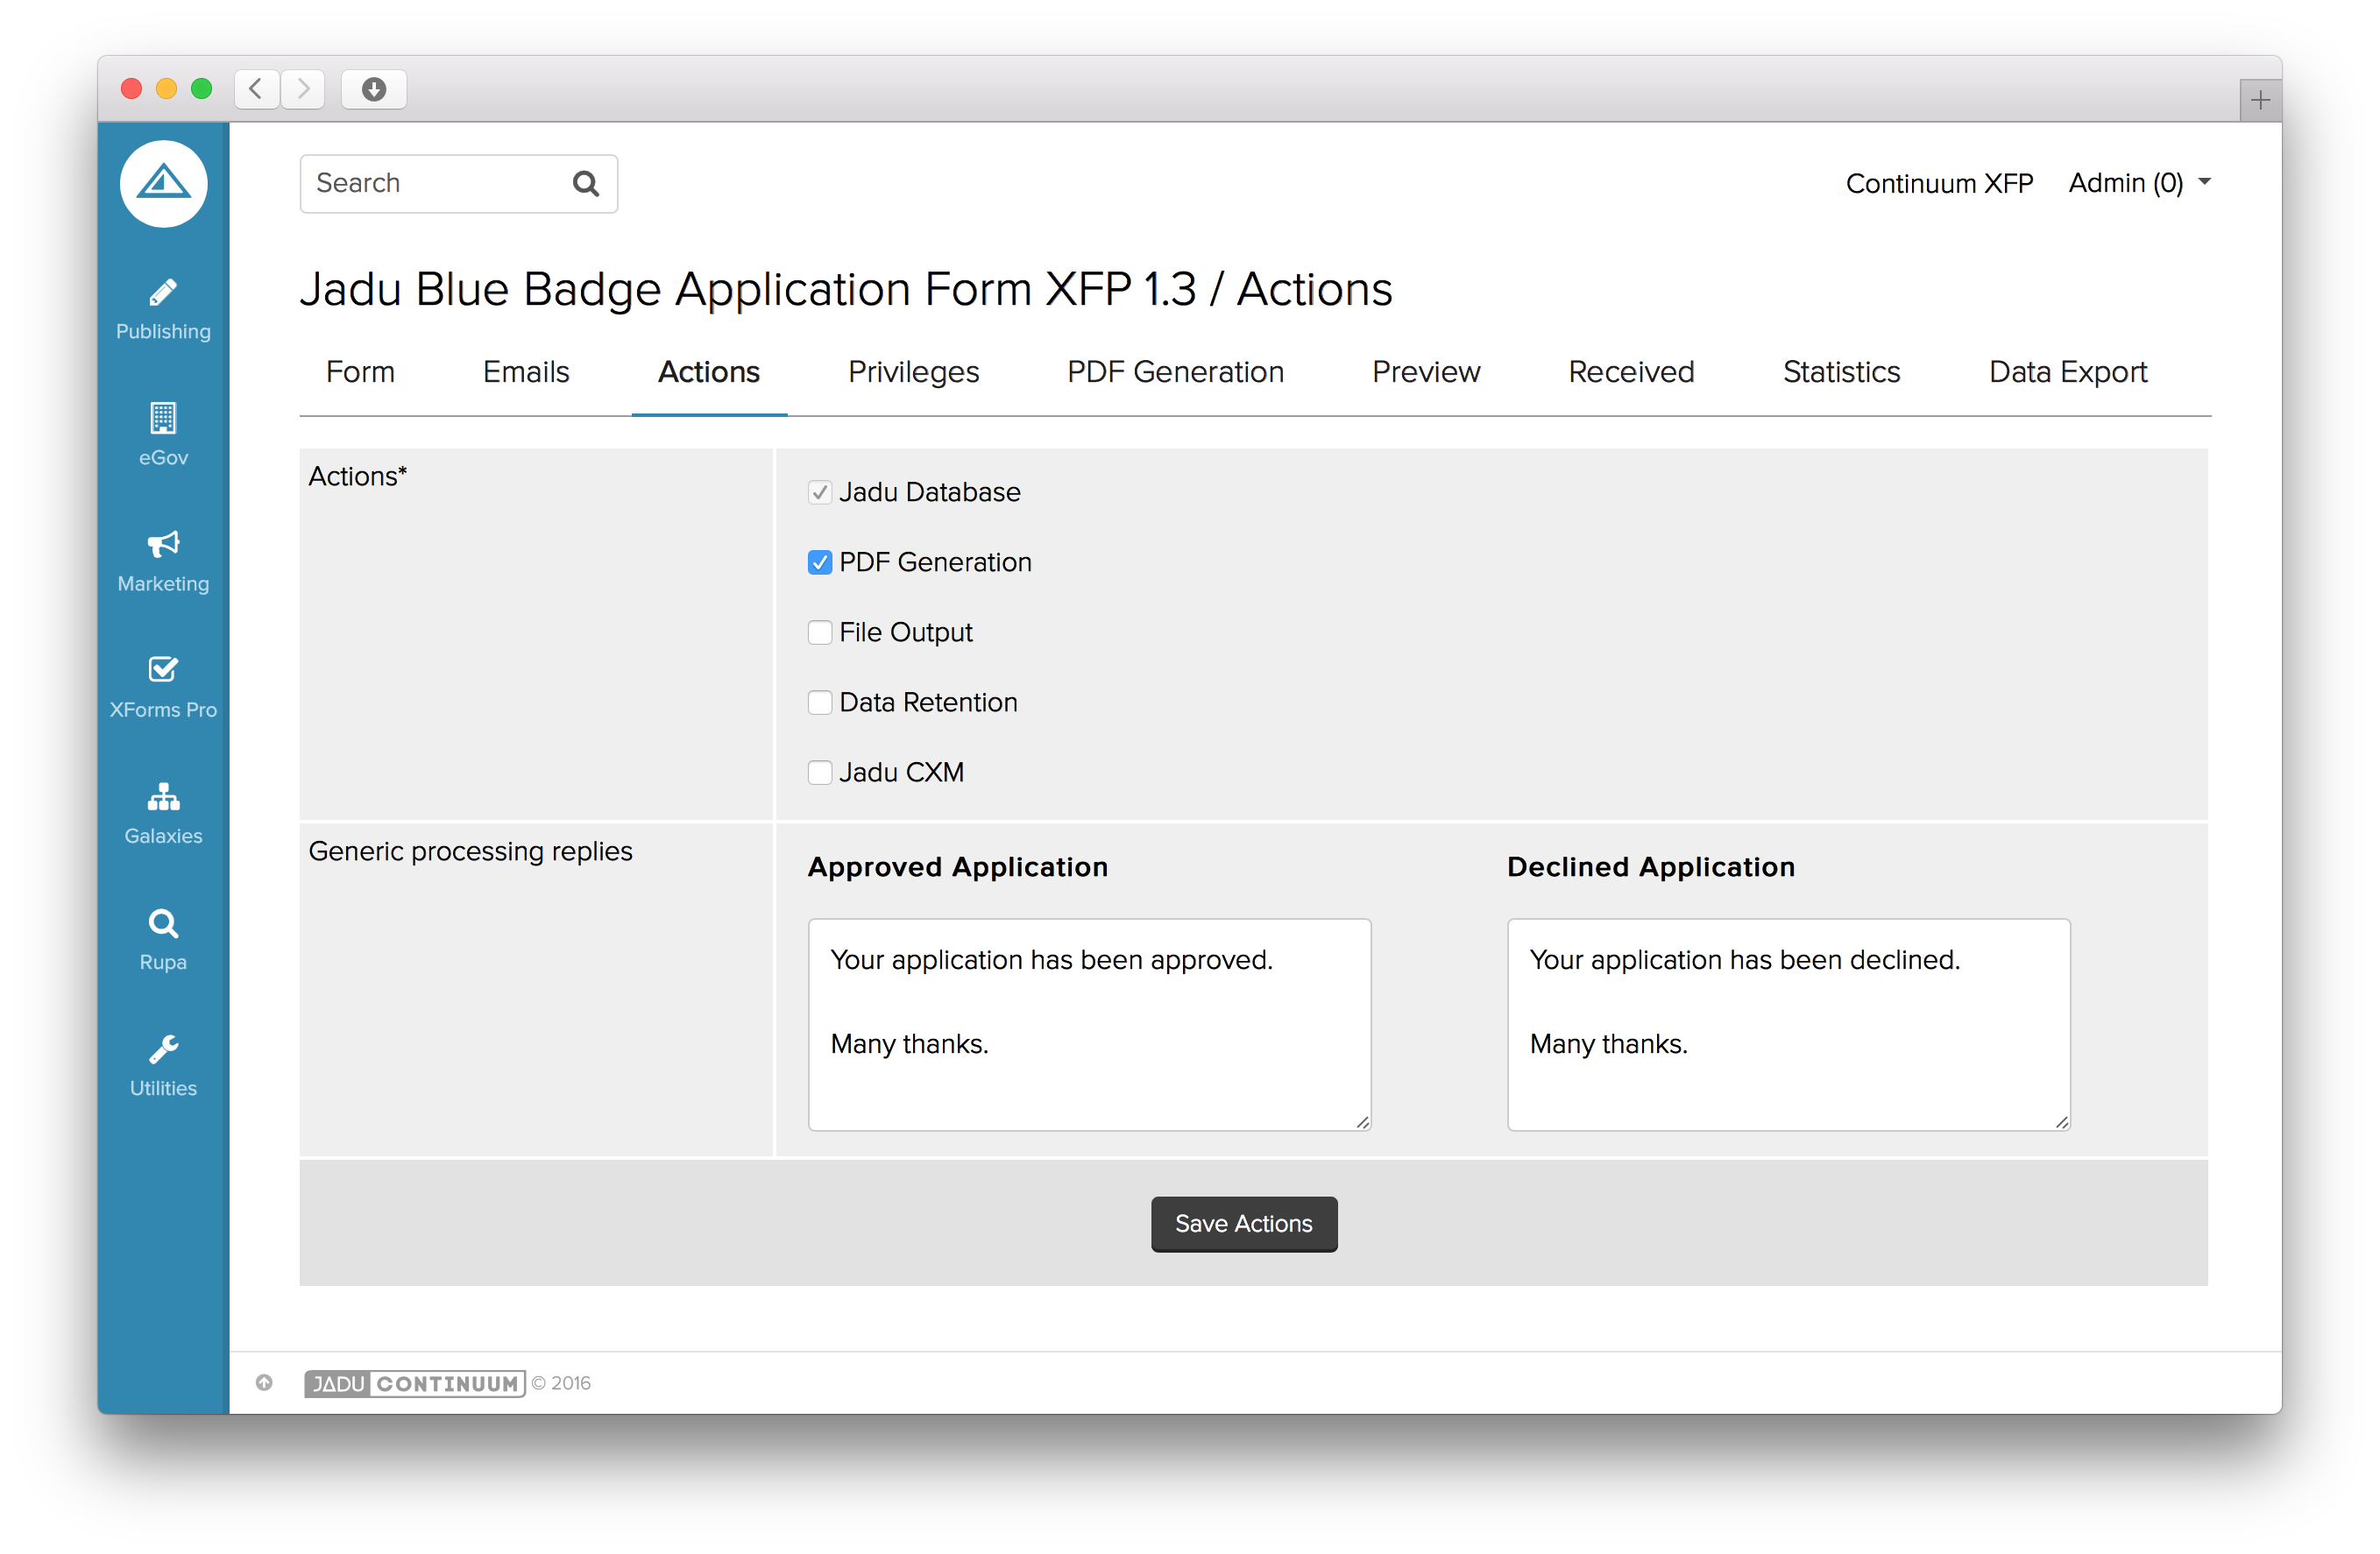
Task: Click the browser download arrow button
Action: click(x=373, y=90)
